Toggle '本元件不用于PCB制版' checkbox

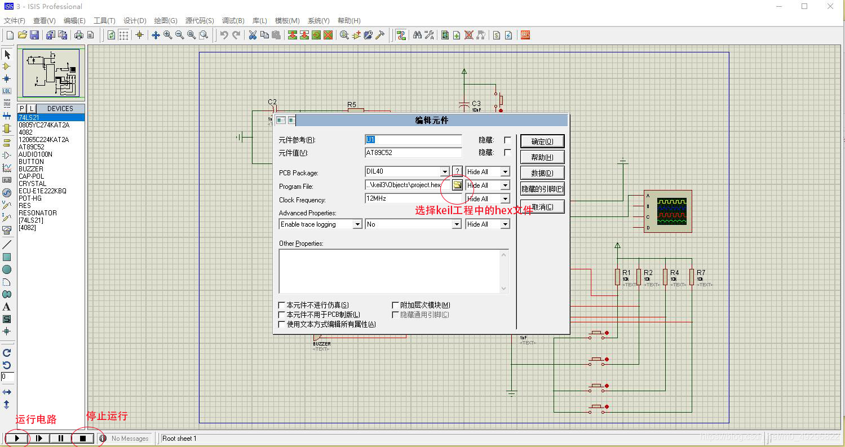(x=282, y=315)
